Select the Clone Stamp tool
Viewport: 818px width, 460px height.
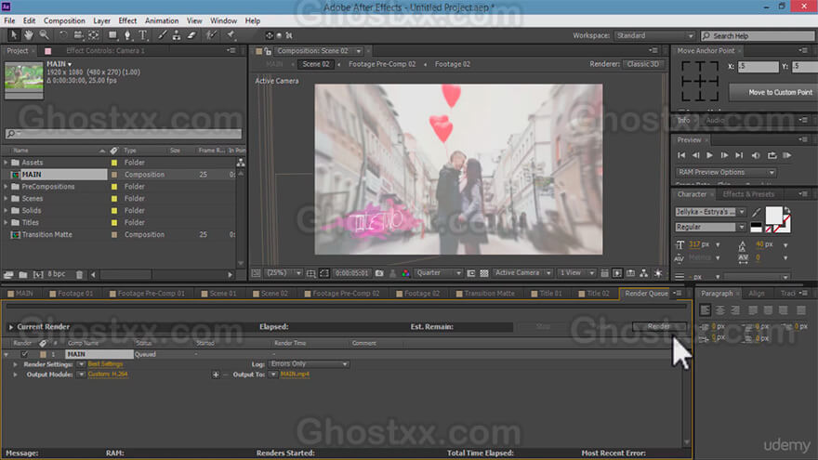point(177,35)
